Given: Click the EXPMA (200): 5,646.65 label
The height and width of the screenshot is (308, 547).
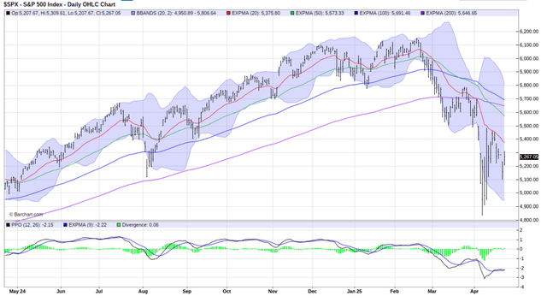Looking at the screenshot, I should click(451, 14).
